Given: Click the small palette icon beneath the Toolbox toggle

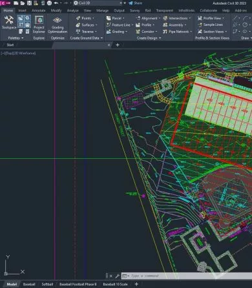Looking at the screenshot, I should tap(27, 32).
